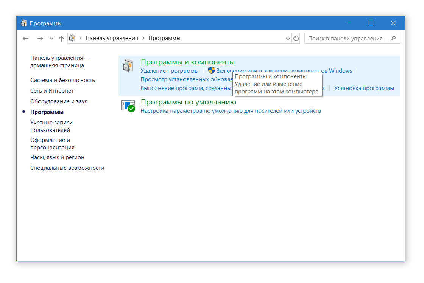Image resolution: width=424 pixels, height=283 pixels.
Task: Click Удаление программы
Action: coord(170,71)
